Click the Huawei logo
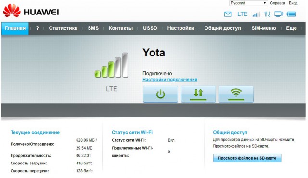This screenshot has height=178, width=308. coord(31,11)
